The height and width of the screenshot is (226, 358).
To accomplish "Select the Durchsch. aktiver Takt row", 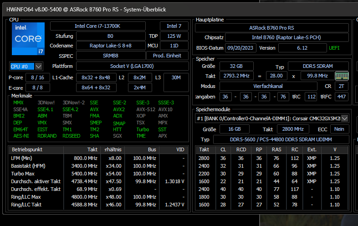I will 98,181.
